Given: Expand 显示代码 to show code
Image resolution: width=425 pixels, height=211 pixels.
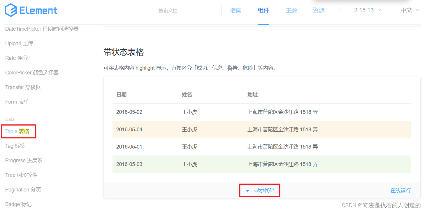Looking at the screenshot, I should (264, 191).
